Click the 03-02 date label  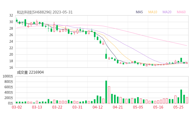tap(17, 107)
